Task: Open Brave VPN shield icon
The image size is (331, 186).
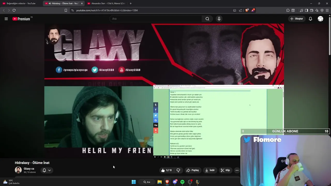Action: click(x=322, y=10)
